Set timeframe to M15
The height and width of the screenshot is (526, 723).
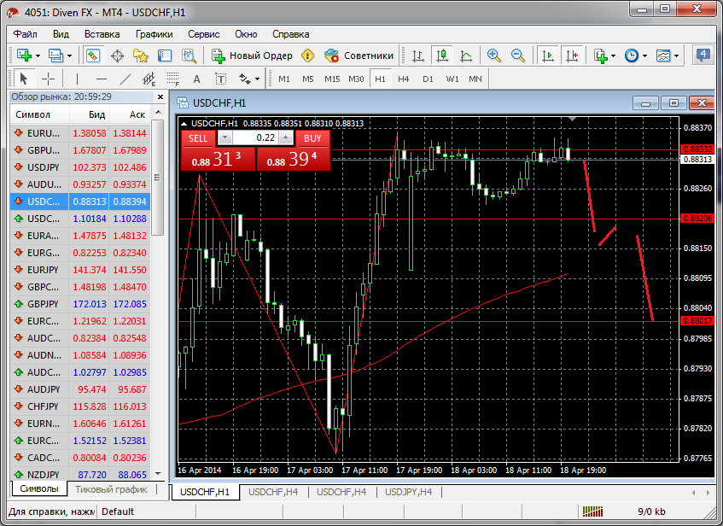tap(332, 79)
